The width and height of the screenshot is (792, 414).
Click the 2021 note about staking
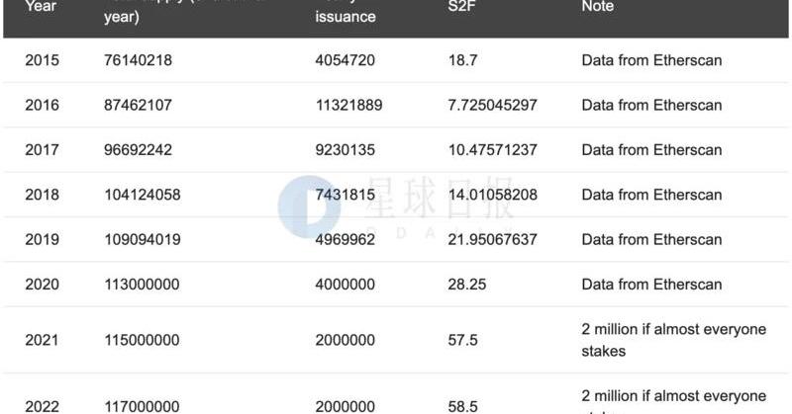click(x=673, y=340)
